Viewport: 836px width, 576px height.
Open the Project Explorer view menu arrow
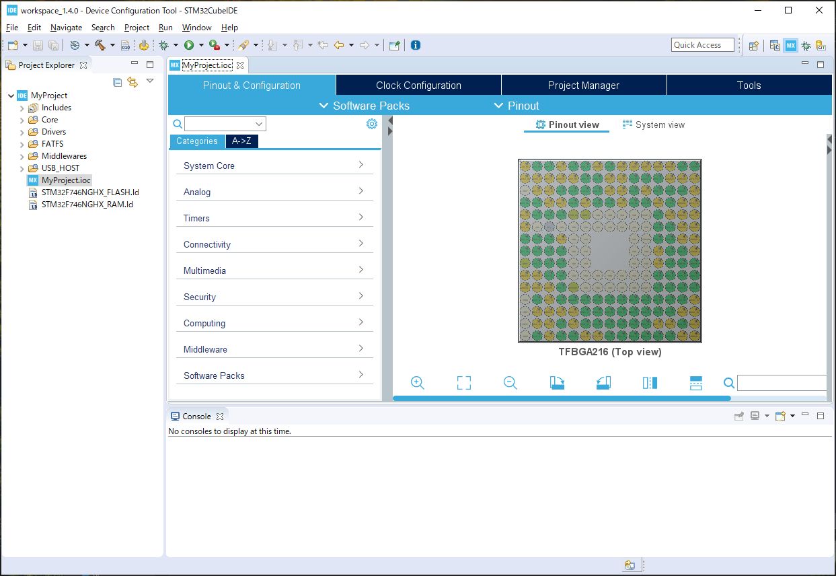pos(150,81)
